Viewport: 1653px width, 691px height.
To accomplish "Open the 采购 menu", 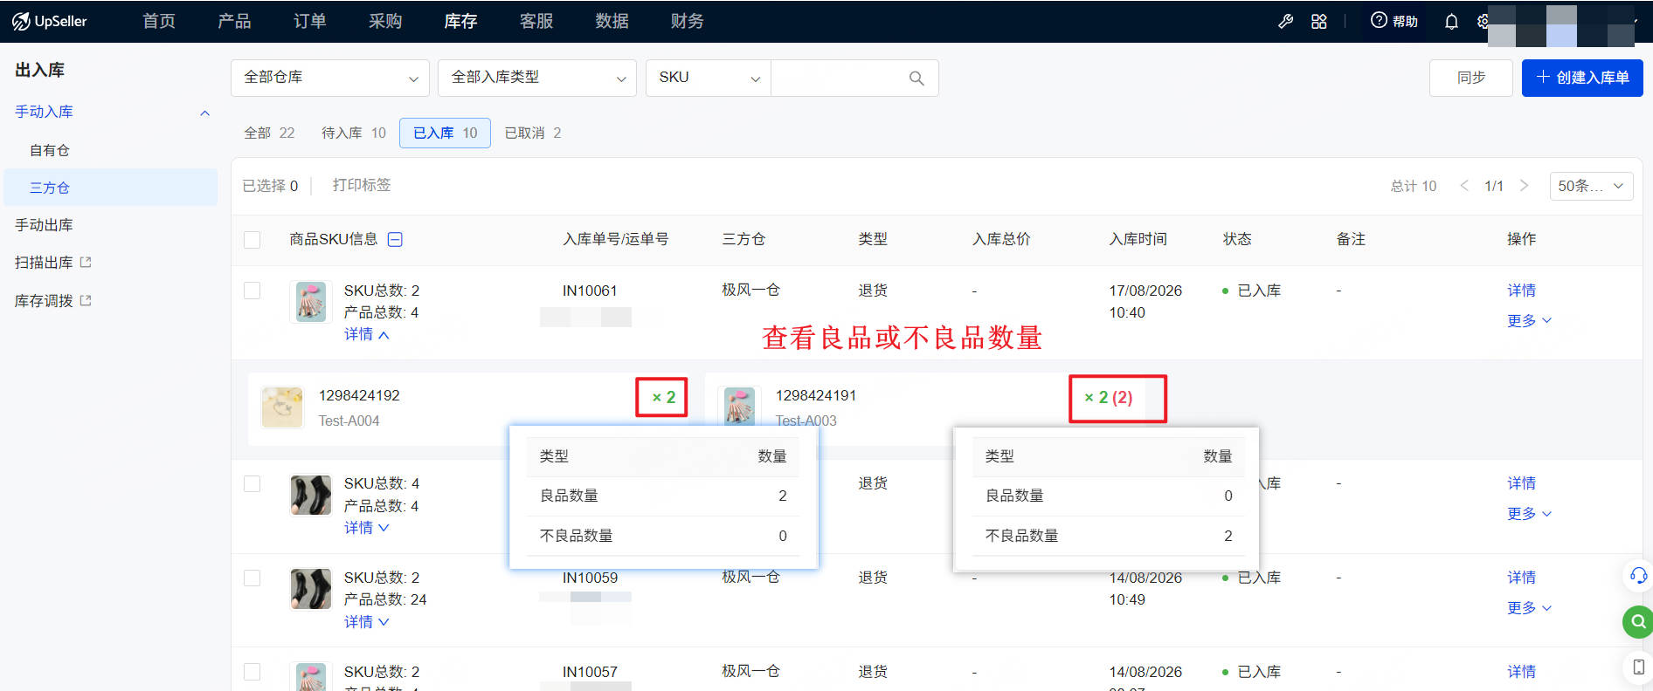I will pos(385,21).
